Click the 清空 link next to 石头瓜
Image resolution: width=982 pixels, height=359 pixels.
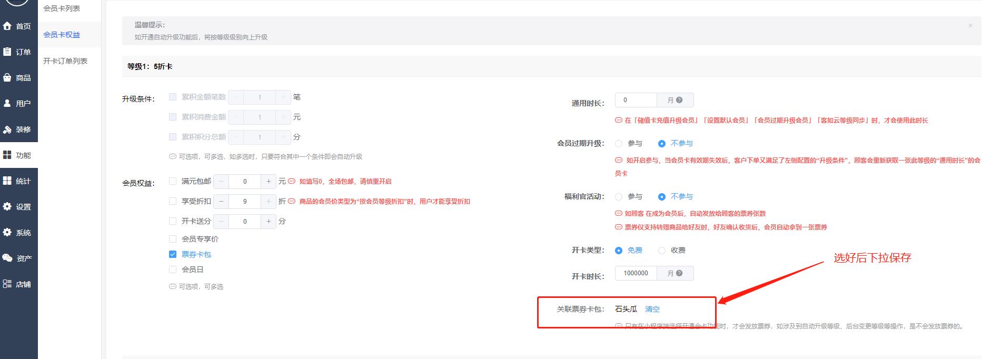pyautogui.click(x=652, y=309)
